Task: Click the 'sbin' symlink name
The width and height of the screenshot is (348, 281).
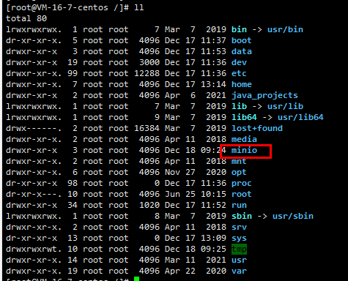Action: 242,216
